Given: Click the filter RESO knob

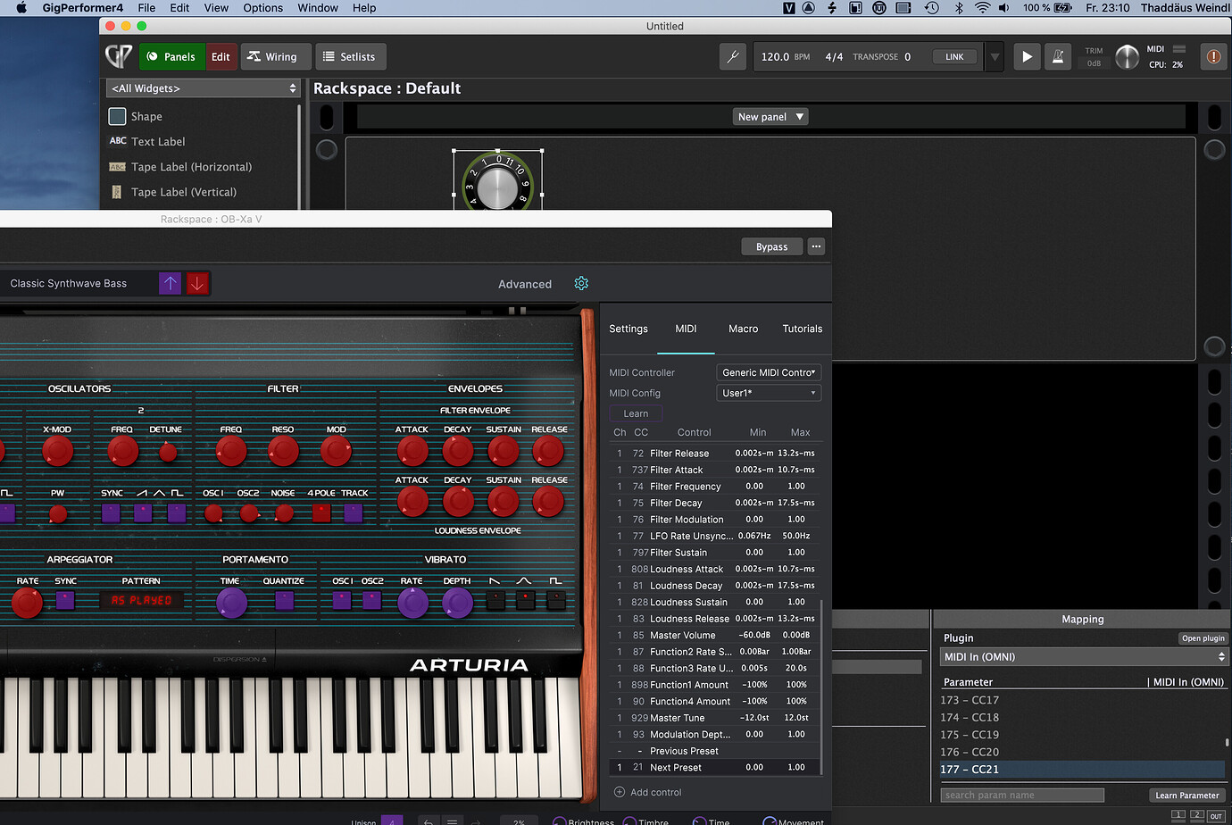Looking at the screenshot, I should tap(283, 452).
